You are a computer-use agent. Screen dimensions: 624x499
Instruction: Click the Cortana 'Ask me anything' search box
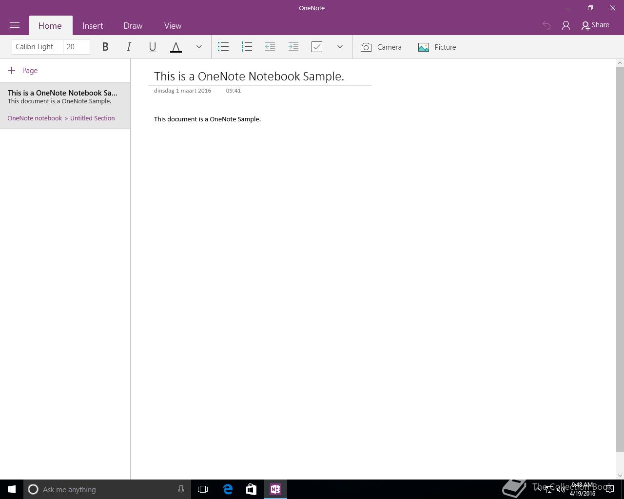pos(107,489)
